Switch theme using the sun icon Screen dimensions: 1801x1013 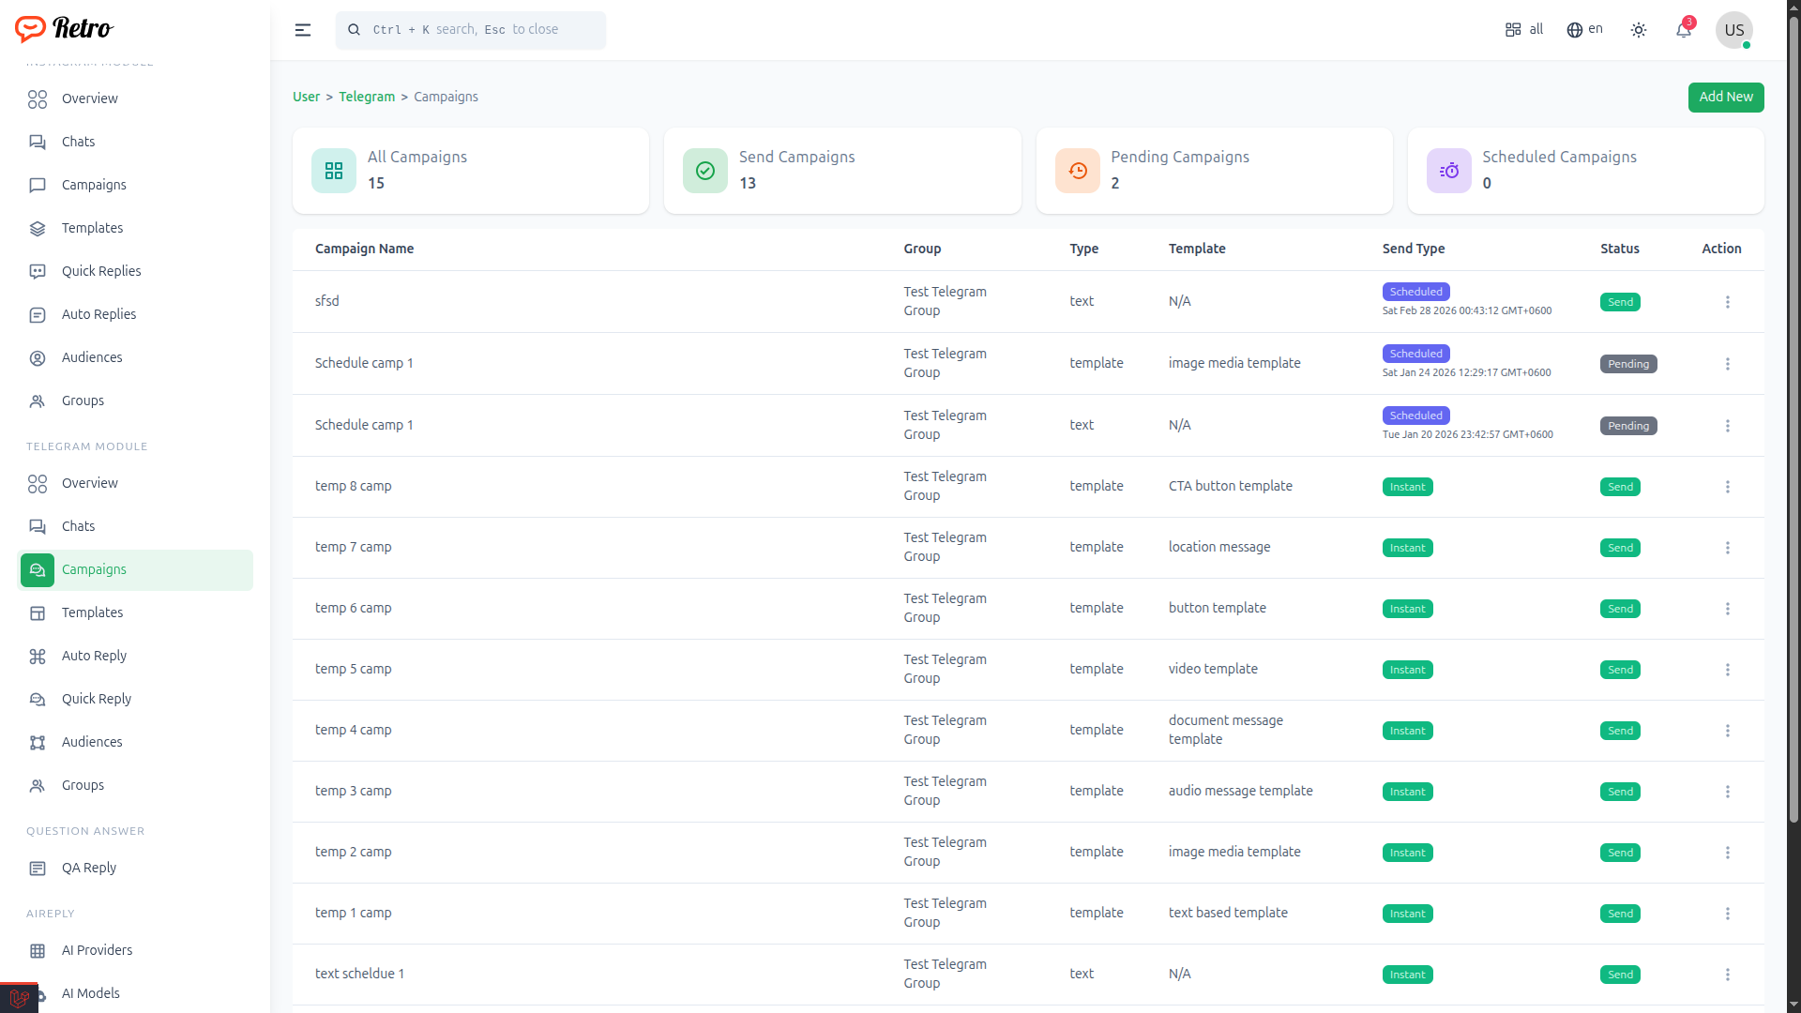[x=1638, y=30]
